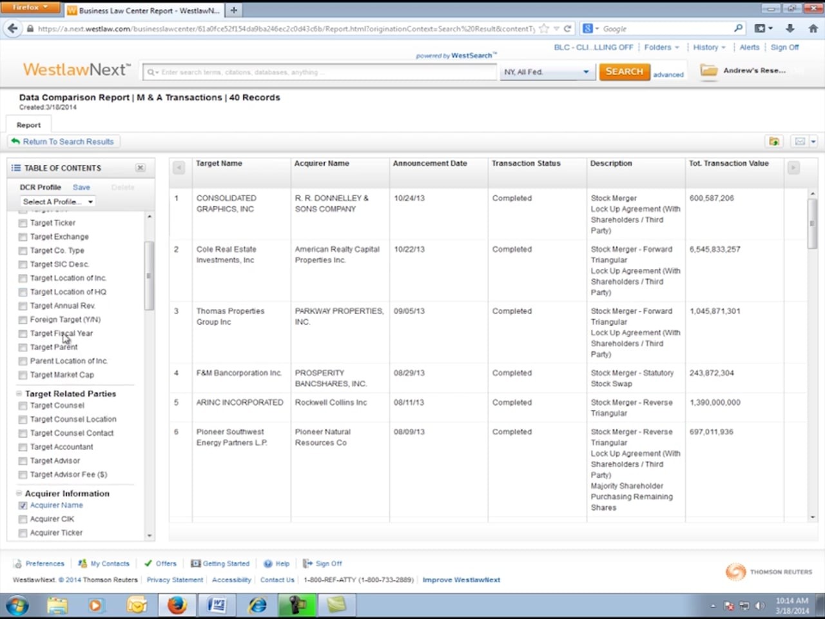
Task: Click the scroll columns right arrow
Action: [x=793, y=168]
